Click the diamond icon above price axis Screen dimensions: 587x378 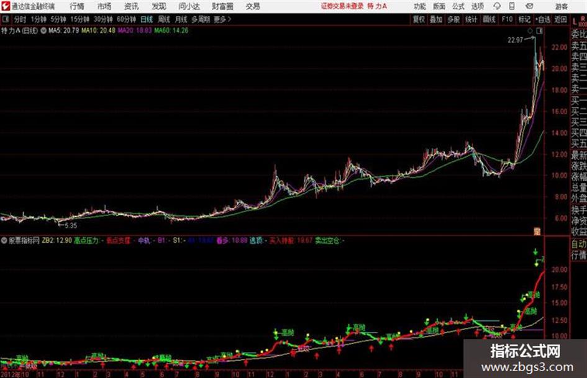click(x=530, y=31)
